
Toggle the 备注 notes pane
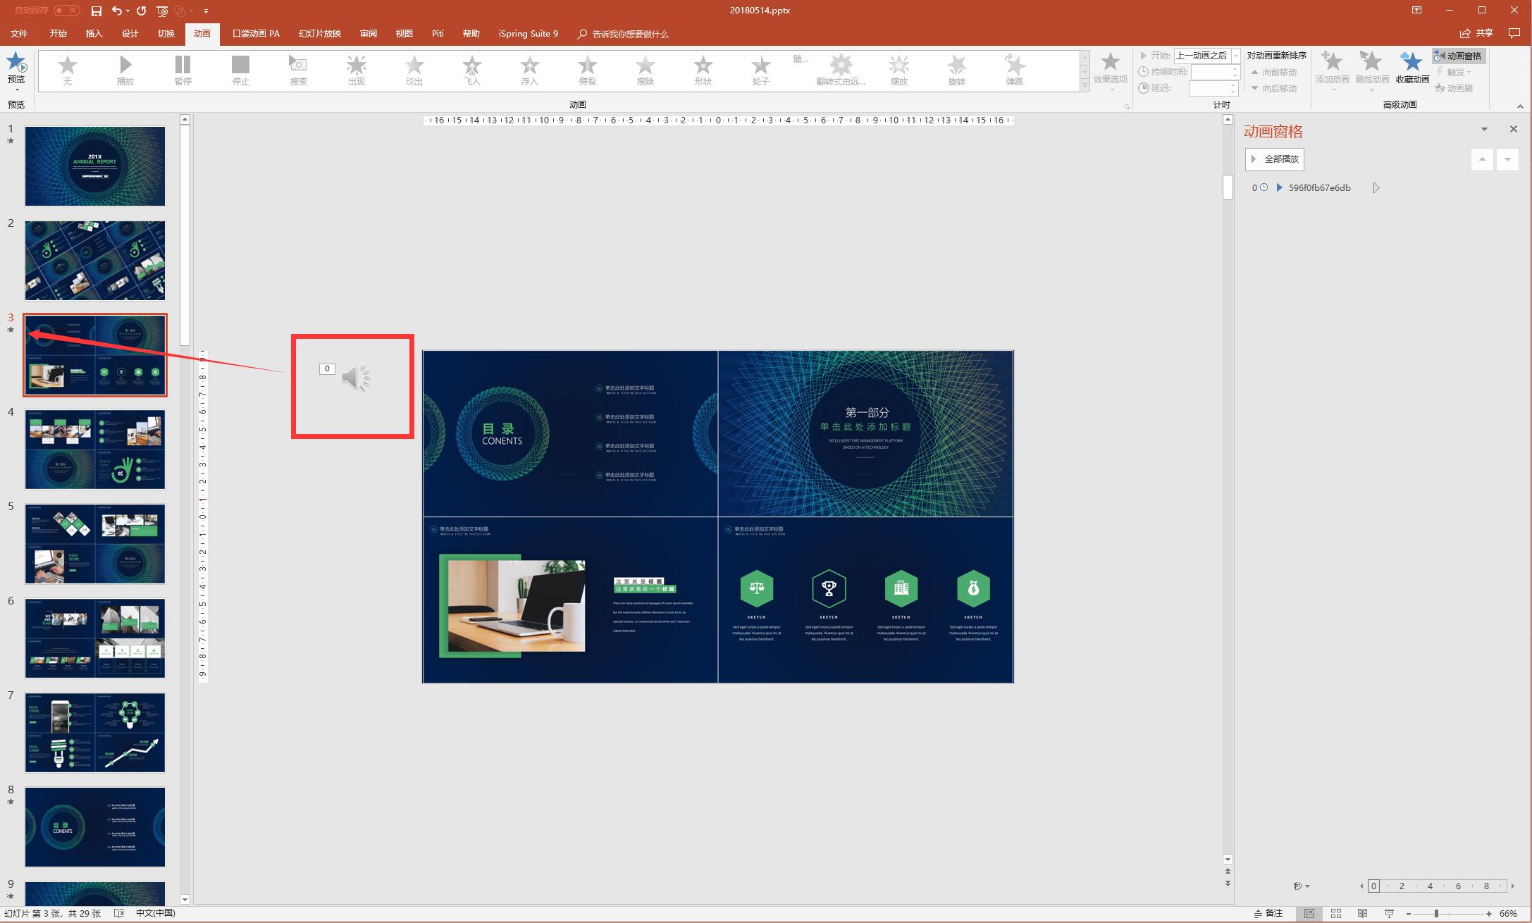[1268, 913]
